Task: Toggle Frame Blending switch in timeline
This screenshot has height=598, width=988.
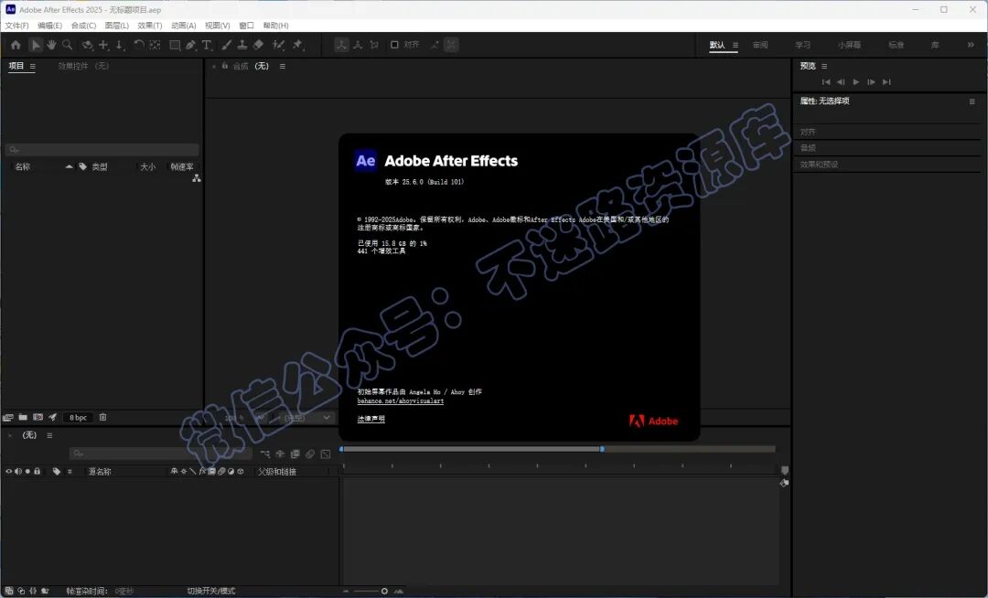Action: click(x=295, y=454)
